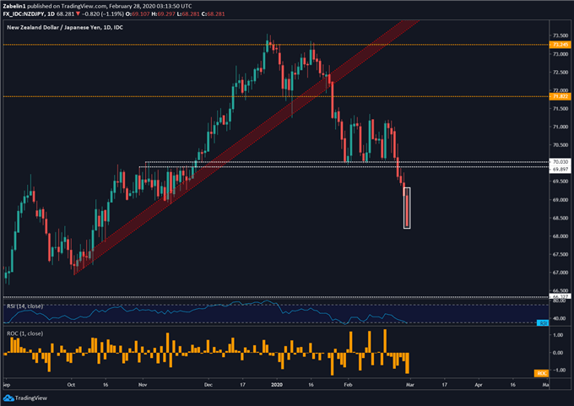Screen dimensions: 574x406
Task: Click the RSI 40.00 scale label
Action: (559, 318)
